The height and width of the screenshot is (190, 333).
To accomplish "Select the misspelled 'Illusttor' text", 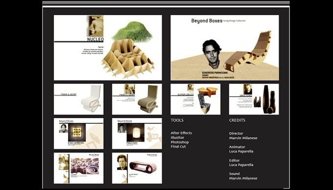I will (178, 137).
